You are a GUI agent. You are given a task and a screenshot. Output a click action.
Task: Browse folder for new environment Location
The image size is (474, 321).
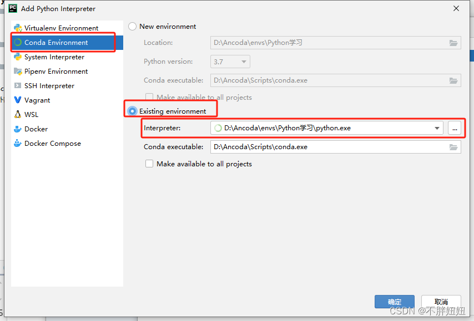point(453,43)
